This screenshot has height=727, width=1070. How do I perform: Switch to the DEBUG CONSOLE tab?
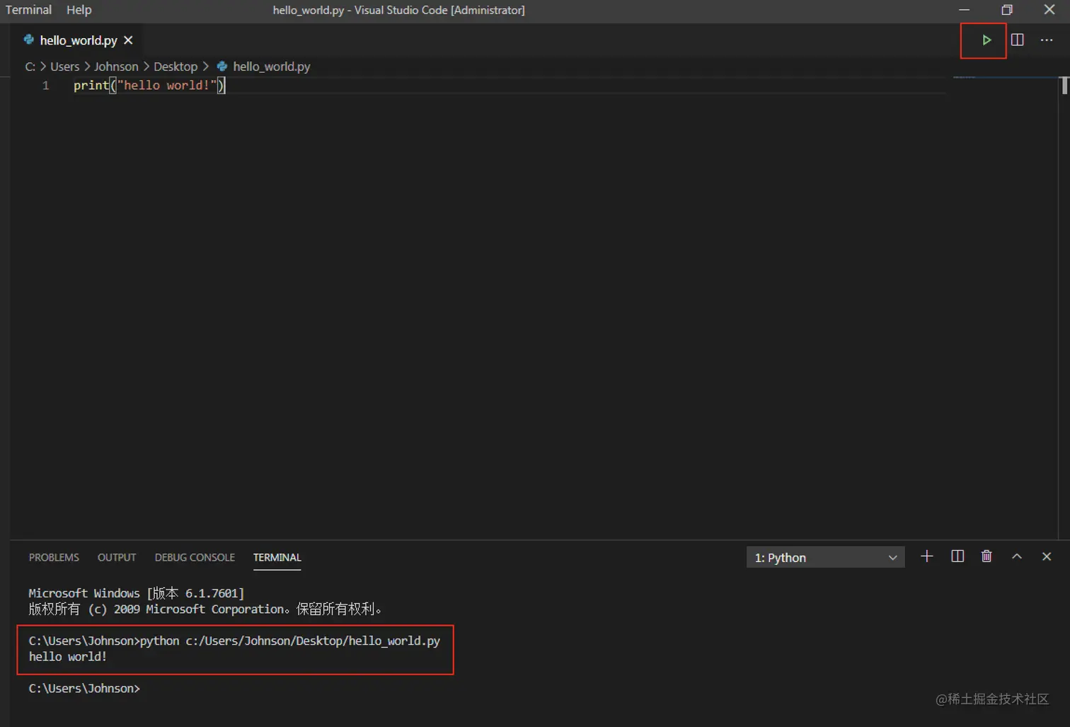(x=194, y=557)
